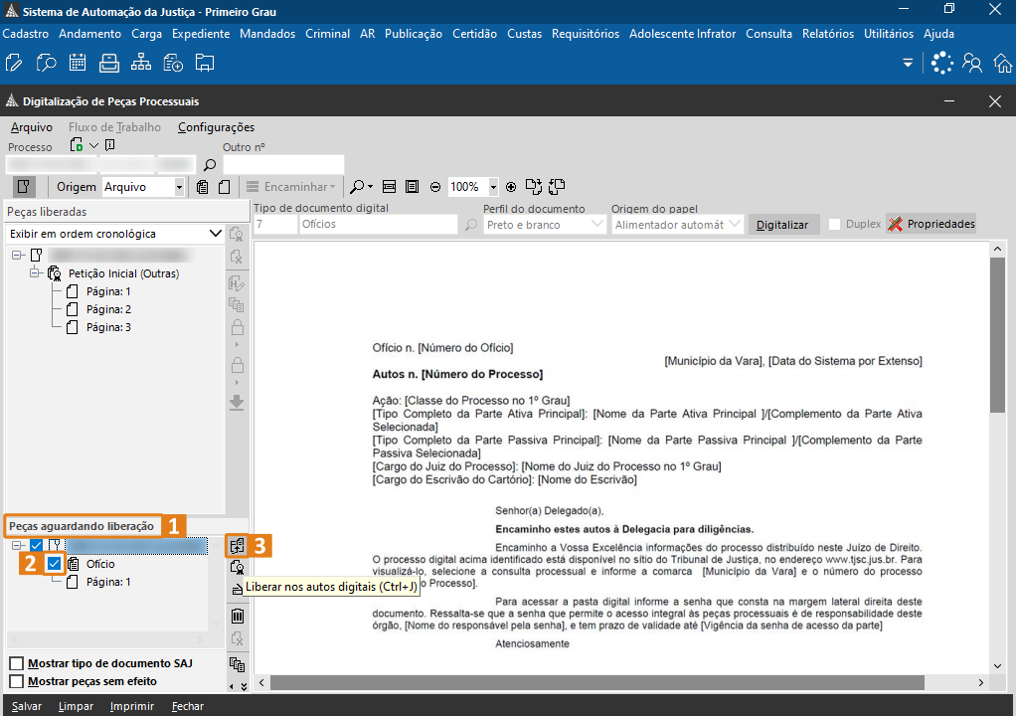The height and width of the screenshot is (716, 1016).
Task: Delete with the trash can icon
Action: (x=238, y=616)
